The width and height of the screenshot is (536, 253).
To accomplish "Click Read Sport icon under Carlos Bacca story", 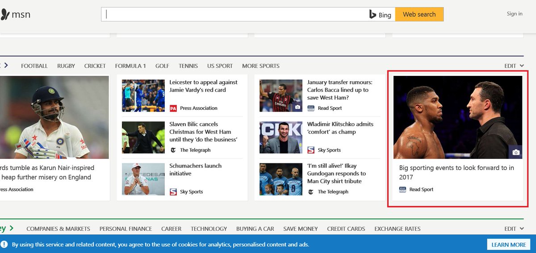I will [x=311, y=108].
